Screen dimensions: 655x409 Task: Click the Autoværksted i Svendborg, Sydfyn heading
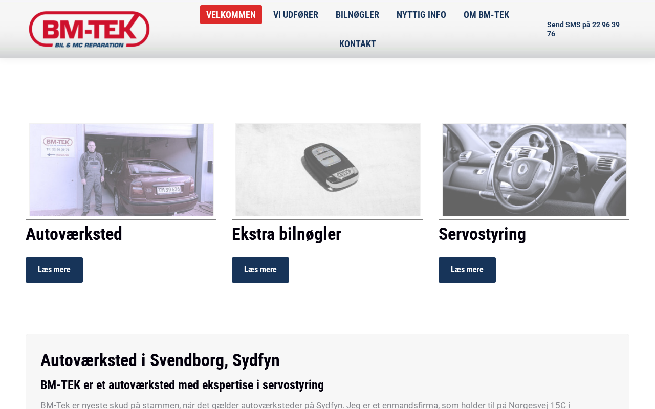click(x=160, y=360)
